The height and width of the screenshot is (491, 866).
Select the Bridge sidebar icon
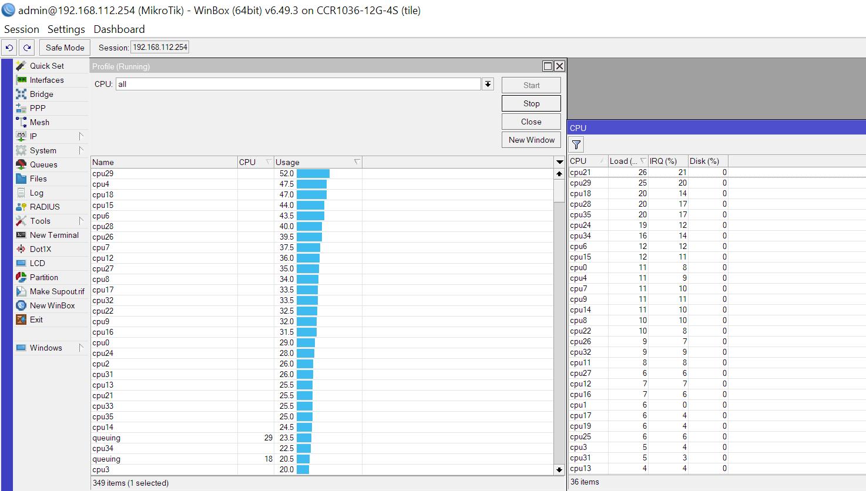coord(21,94)
